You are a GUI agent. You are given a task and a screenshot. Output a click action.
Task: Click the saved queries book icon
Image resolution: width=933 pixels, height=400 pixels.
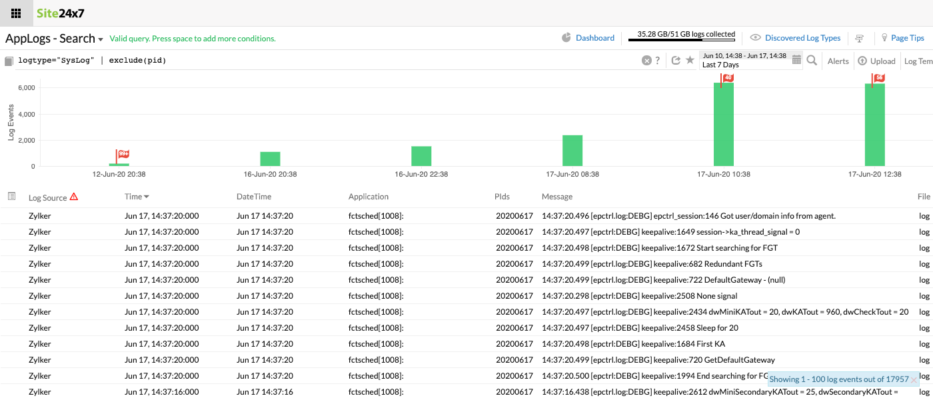pyautogui.click(x=9, y=61)
